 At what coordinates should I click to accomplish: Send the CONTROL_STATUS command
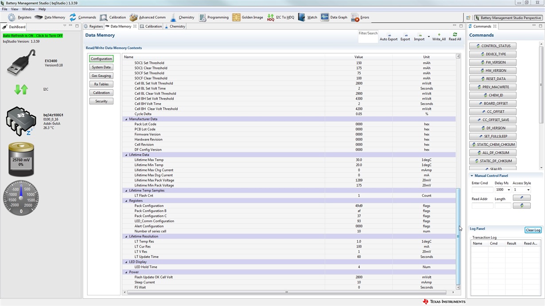(x=493, y=46)
